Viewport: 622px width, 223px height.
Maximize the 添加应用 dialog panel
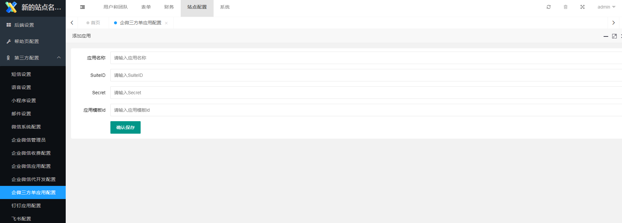(x=614, y=36)
